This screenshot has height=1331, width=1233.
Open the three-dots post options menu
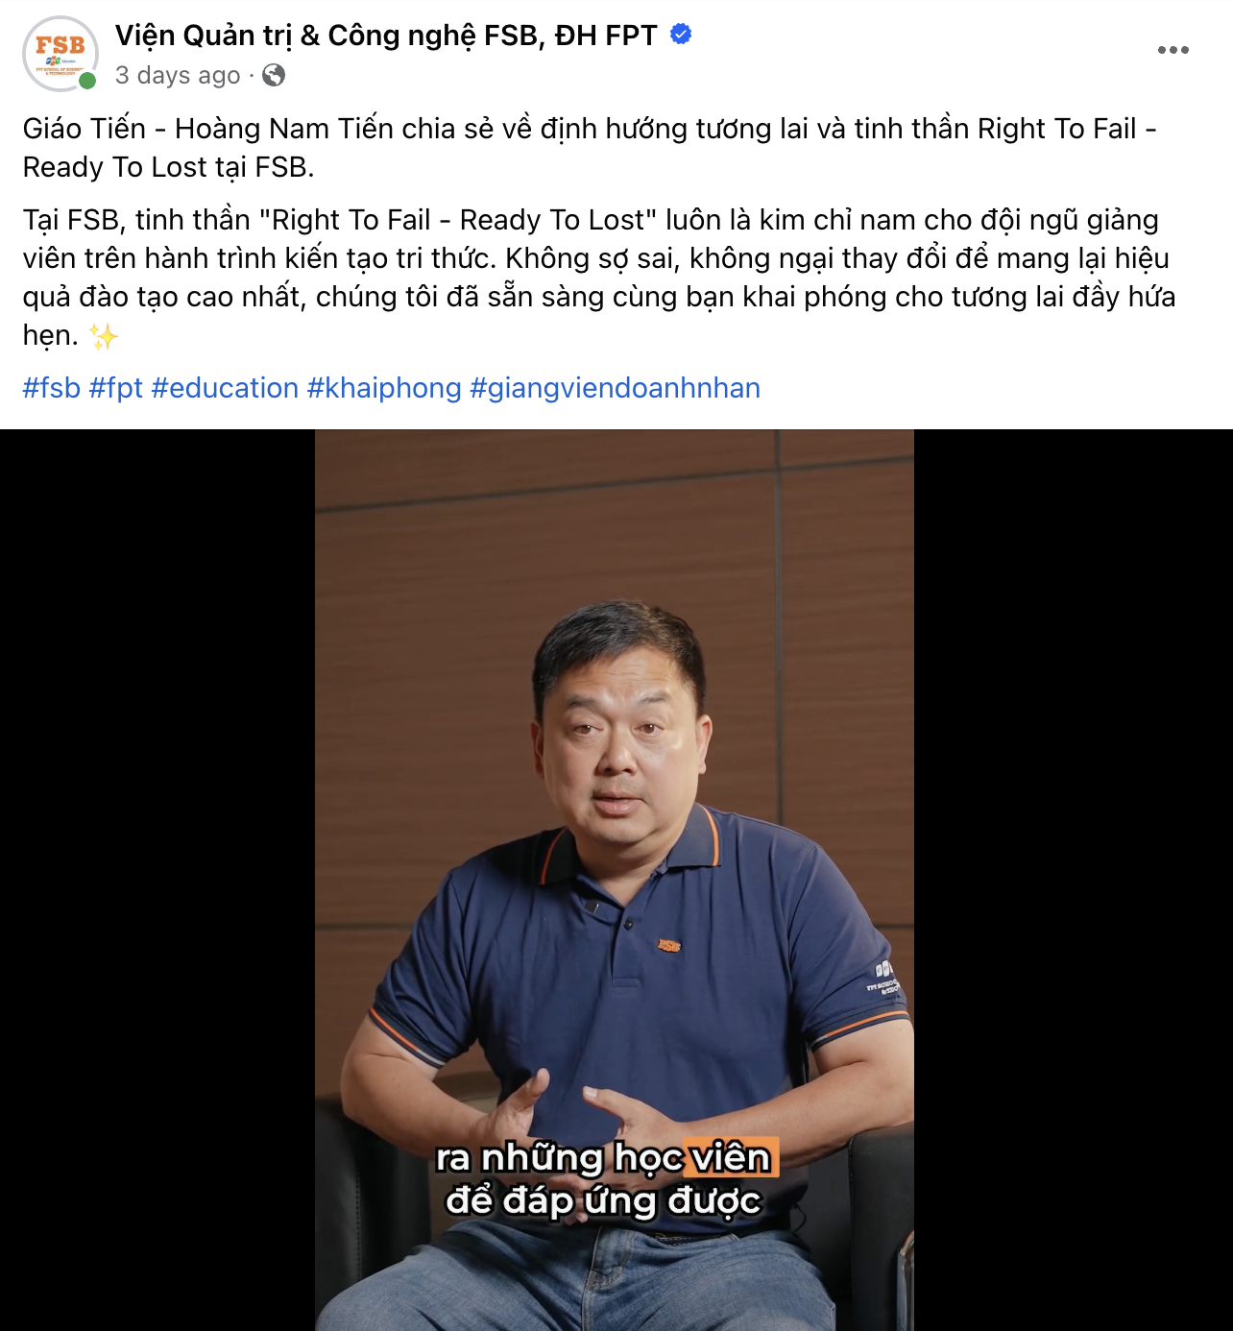click(x=1173, y=50)
